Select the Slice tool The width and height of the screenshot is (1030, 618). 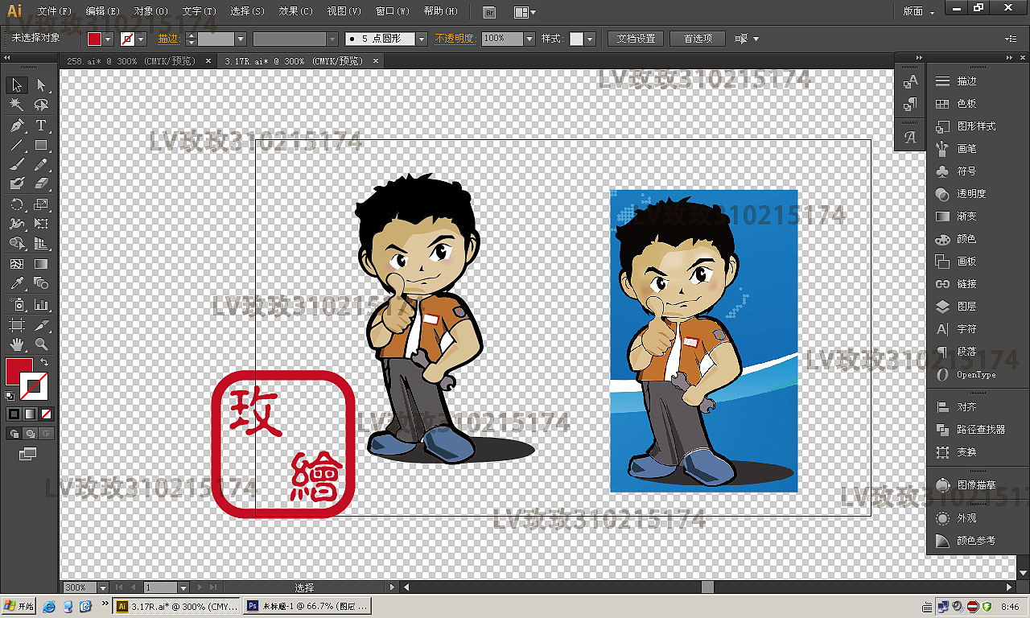click(41, 325)
